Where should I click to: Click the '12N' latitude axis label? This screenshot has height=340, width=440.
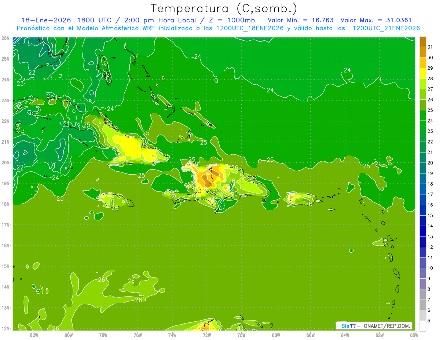[x=5, y=328]
